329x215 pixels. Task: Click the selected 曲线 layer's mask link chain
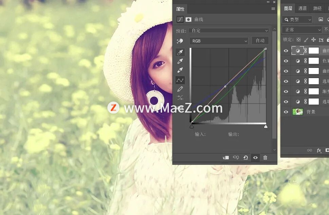coord(306,51)
